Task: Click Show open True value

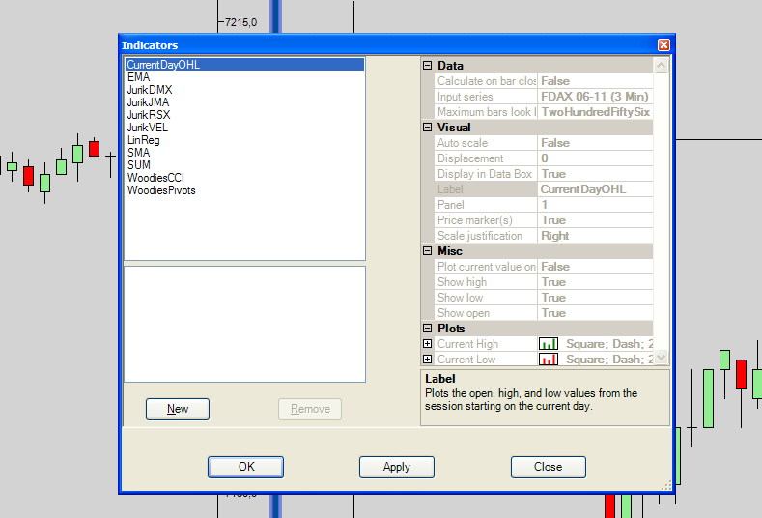Action: (595, 313)
